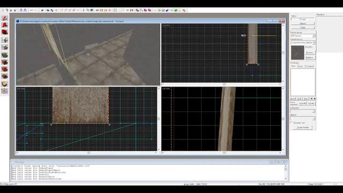Click the Paste toolbar icon
The image size is (343, 193).
92,10
